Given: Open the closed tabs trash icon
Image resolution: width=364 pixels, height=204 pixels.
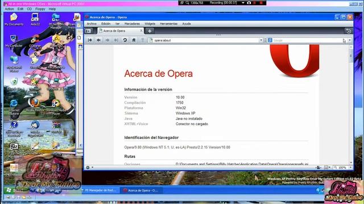Looking at the screenshot, I should 348,31.
